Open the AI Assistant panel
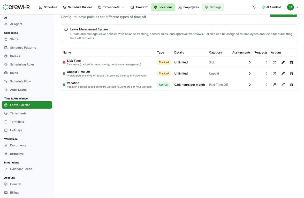The width and height of the screenshot is (304, 198). [x=271, y=7]
